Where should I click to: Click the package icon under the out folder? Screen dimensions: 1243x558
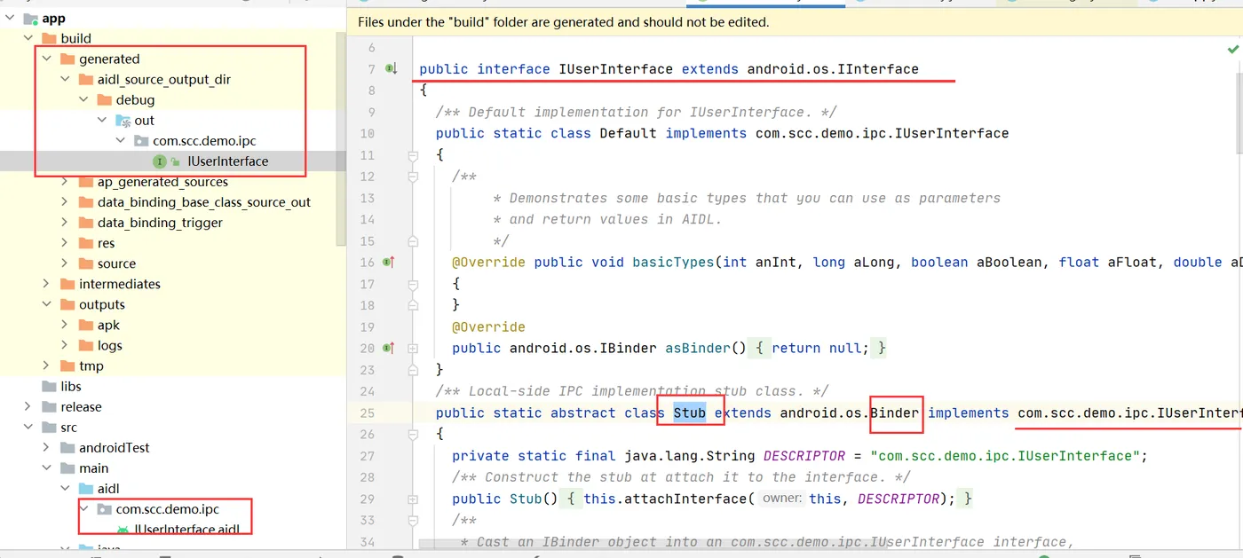(141, 140)
